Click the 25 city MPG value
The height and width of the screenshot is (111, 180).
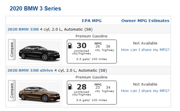click(98, 87)
